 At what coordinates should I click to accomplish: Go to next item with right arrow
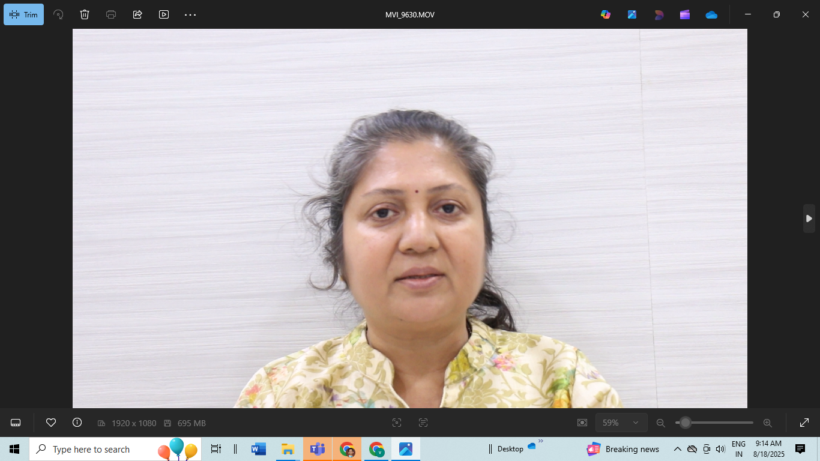tap(809, 218)
